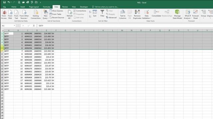Click the Flash Fill icon
Image resolution: width=213 pixels, height=119 pixels.
tap(130, 15)
